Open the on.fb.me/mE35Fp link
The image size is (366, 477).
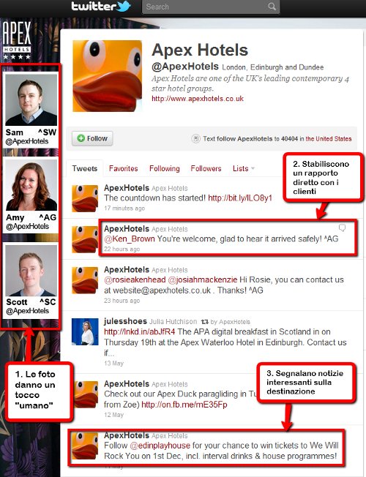coord(184,405)
